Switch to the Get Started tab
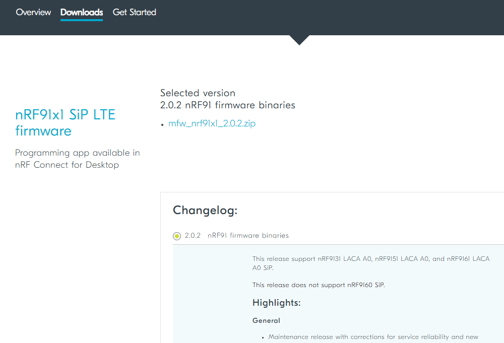The height and width of the screenshot is (343, 504). click(135, 12)
